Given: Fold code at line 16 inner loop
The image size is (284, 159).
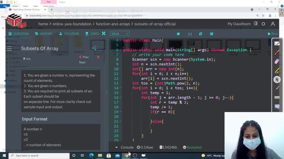Looking at the screenshot, I should [x=120, y=98].
